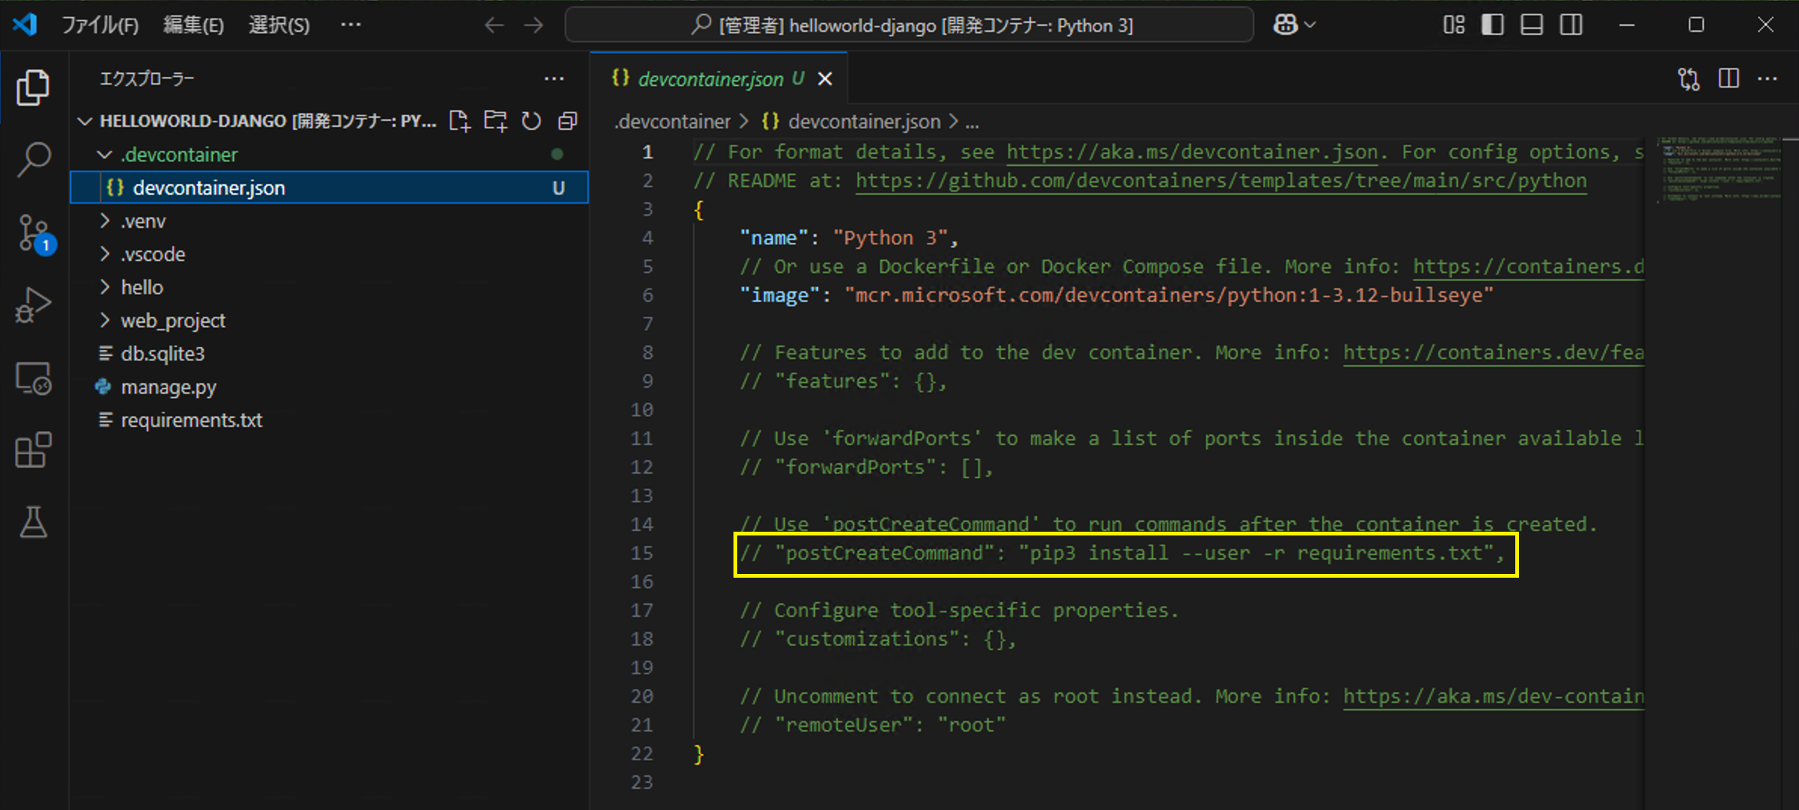
Task: Open the Explorer view in activity bar
Action: [x=33, y=87]
